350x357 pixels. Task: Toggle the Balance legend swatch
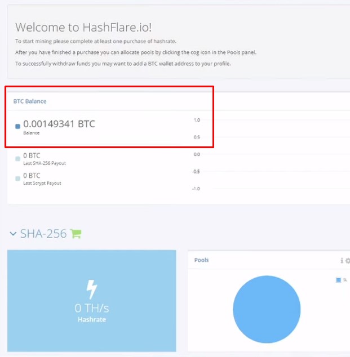(x=17, y=126)
